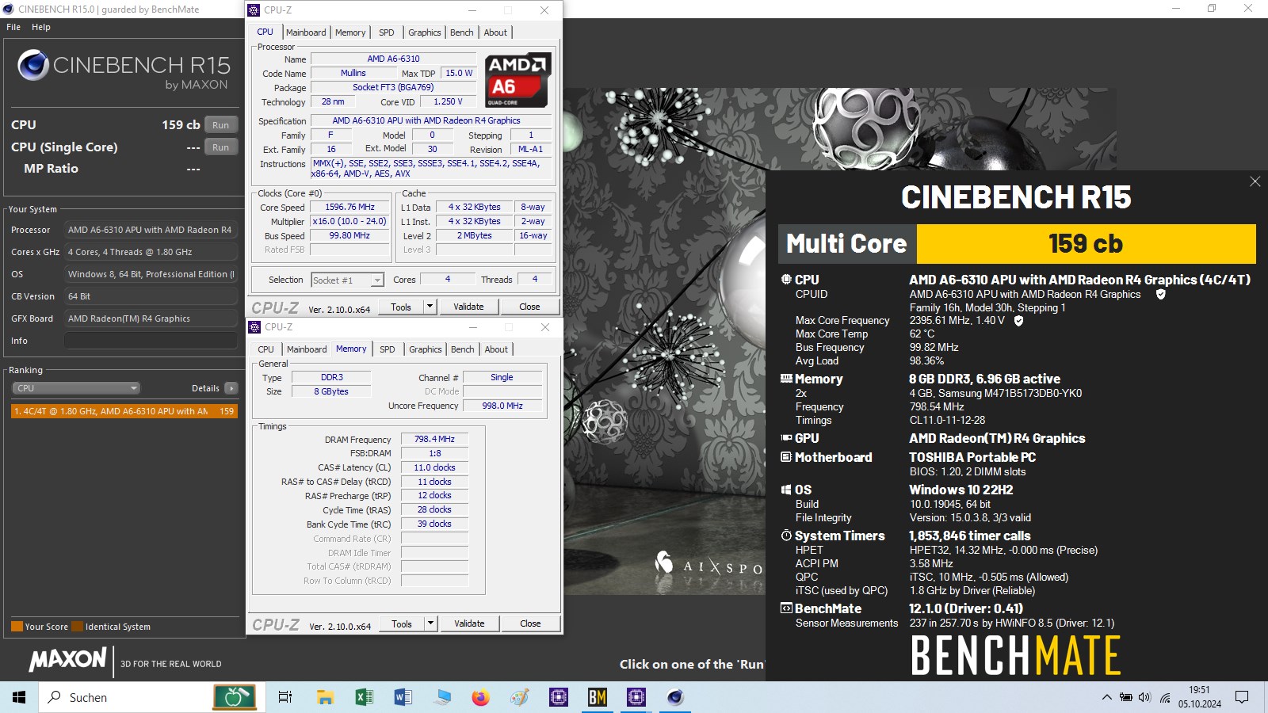Viewport: 1268px width, 713px height.
Task: Show hidden tray icons with the chevron
Action: point(1106,697)
